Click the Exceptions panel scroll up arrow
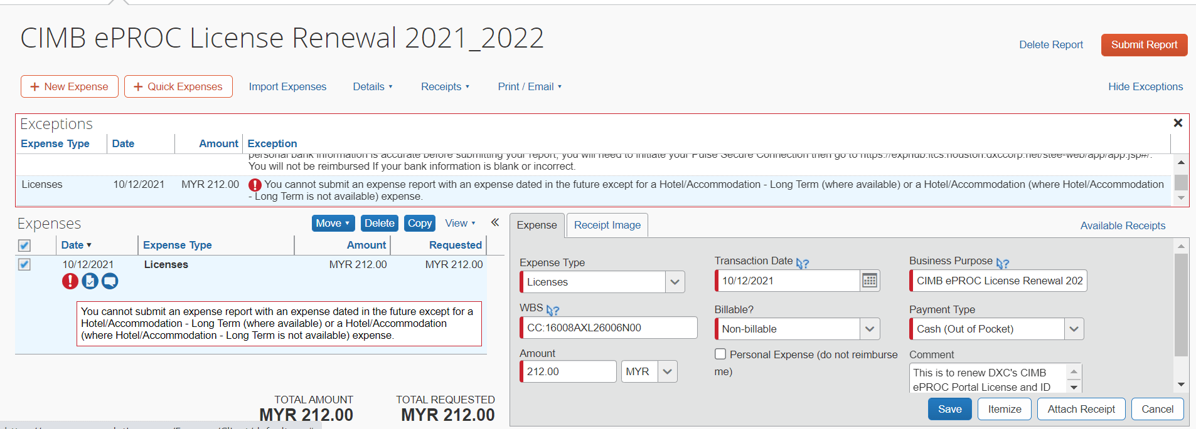Viewport: 1196px width, 429px height. [x=1181, y=162]
